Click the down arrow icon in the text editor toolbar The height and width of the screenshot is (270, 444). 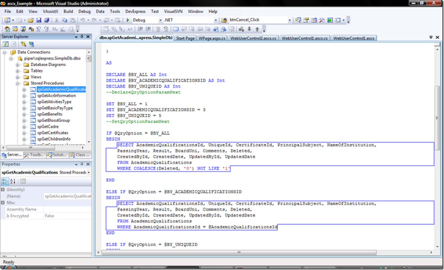(249, 29)
